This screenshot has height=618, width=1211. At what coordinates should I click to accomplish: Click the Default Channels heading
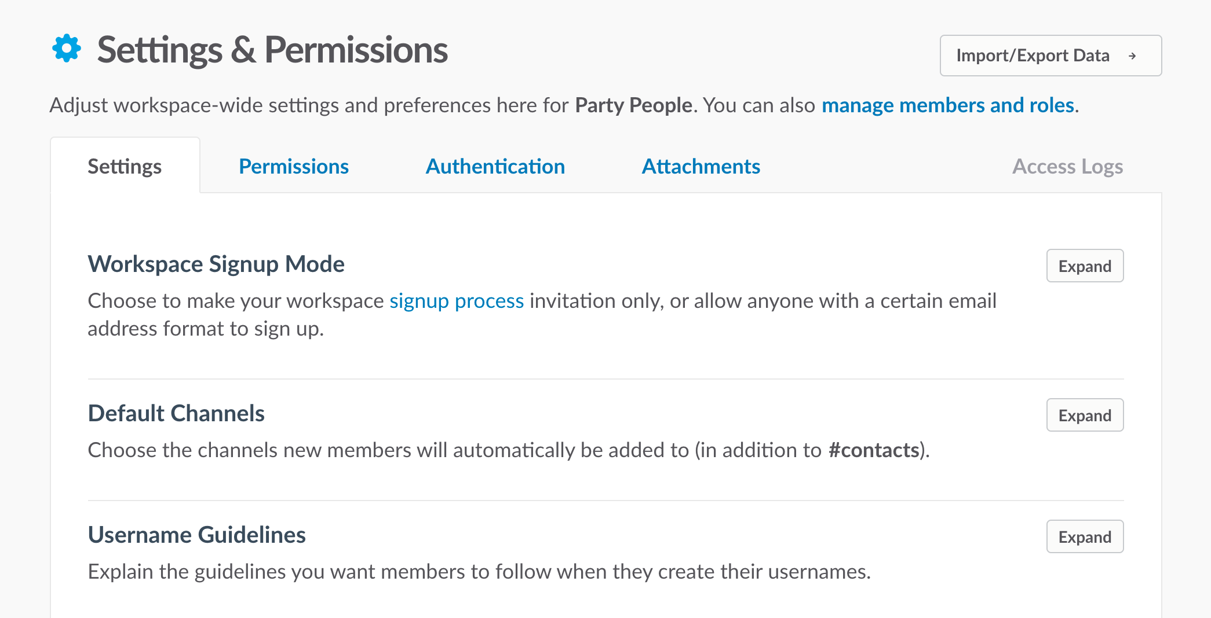(x=176, y=414)
